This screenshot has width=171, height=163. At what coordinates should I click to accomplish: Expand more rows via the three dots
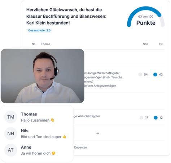coord(97,133)
